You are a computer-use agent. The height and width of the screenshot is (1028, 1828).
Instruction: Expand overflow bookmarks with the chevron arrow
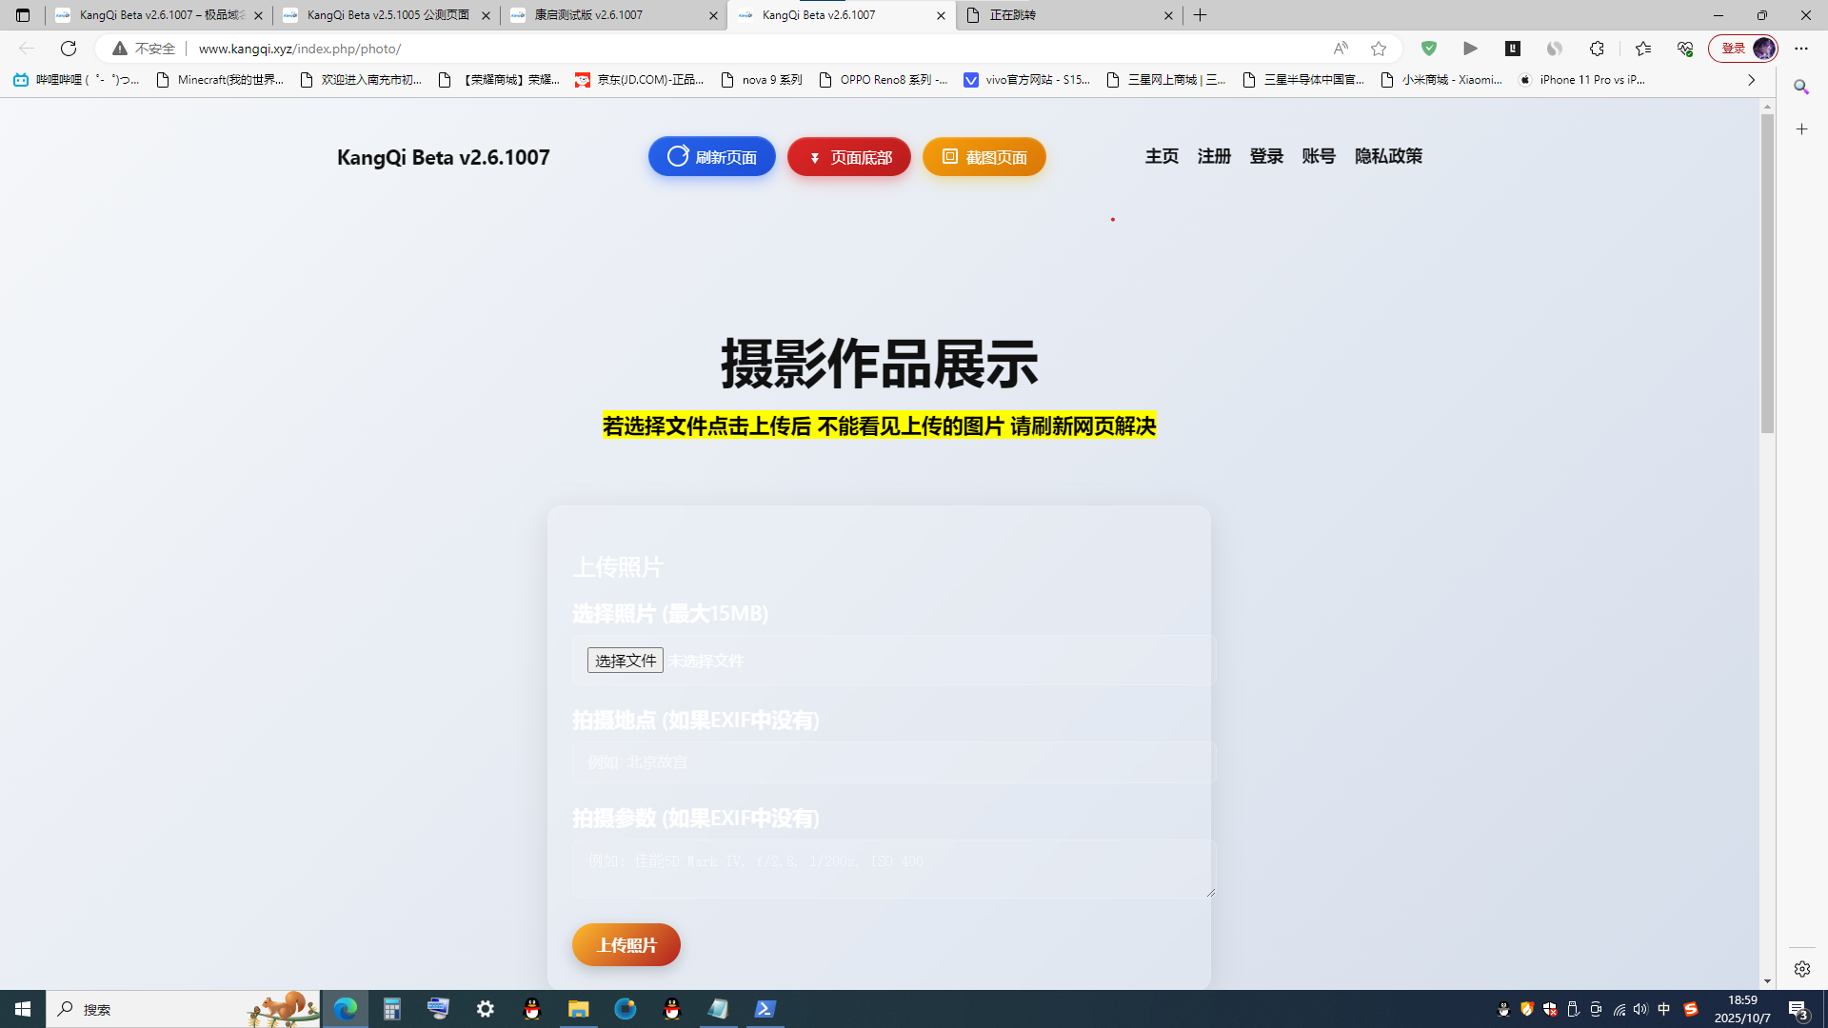(x=1751, y=80)
